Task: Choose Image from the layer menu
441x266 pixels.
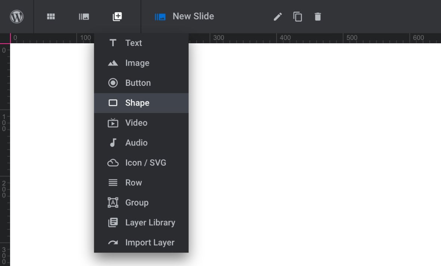Action: pos(141,63)
